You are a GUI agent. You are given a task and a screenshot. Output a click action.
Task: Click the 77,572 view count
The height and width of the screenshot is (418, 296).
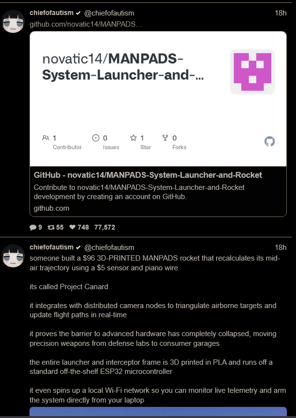[104, 227]
